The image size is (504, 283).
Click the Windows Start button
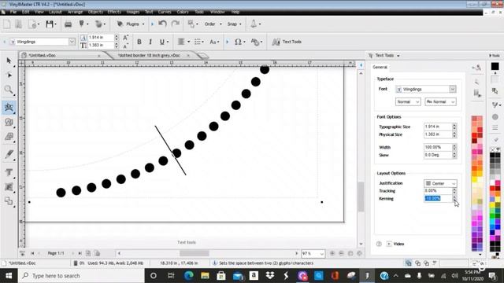tap(9, 276)
